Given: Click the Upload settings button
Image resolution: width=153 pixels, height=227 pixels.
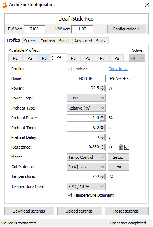Looking at the screenshot, I should (79, 211).
